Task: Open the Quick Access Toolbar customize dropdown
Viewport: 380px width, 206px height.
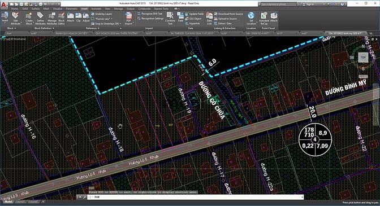Action: (59, 5)
